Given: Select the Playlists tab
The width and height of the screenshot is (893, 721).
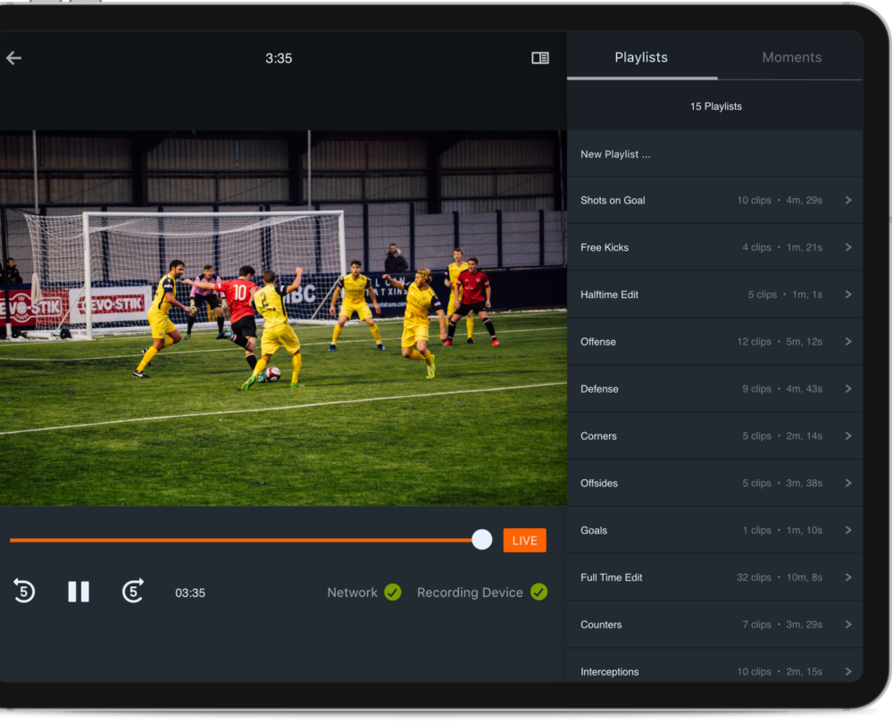Looking at the screenshot, I should coord(641,57).
